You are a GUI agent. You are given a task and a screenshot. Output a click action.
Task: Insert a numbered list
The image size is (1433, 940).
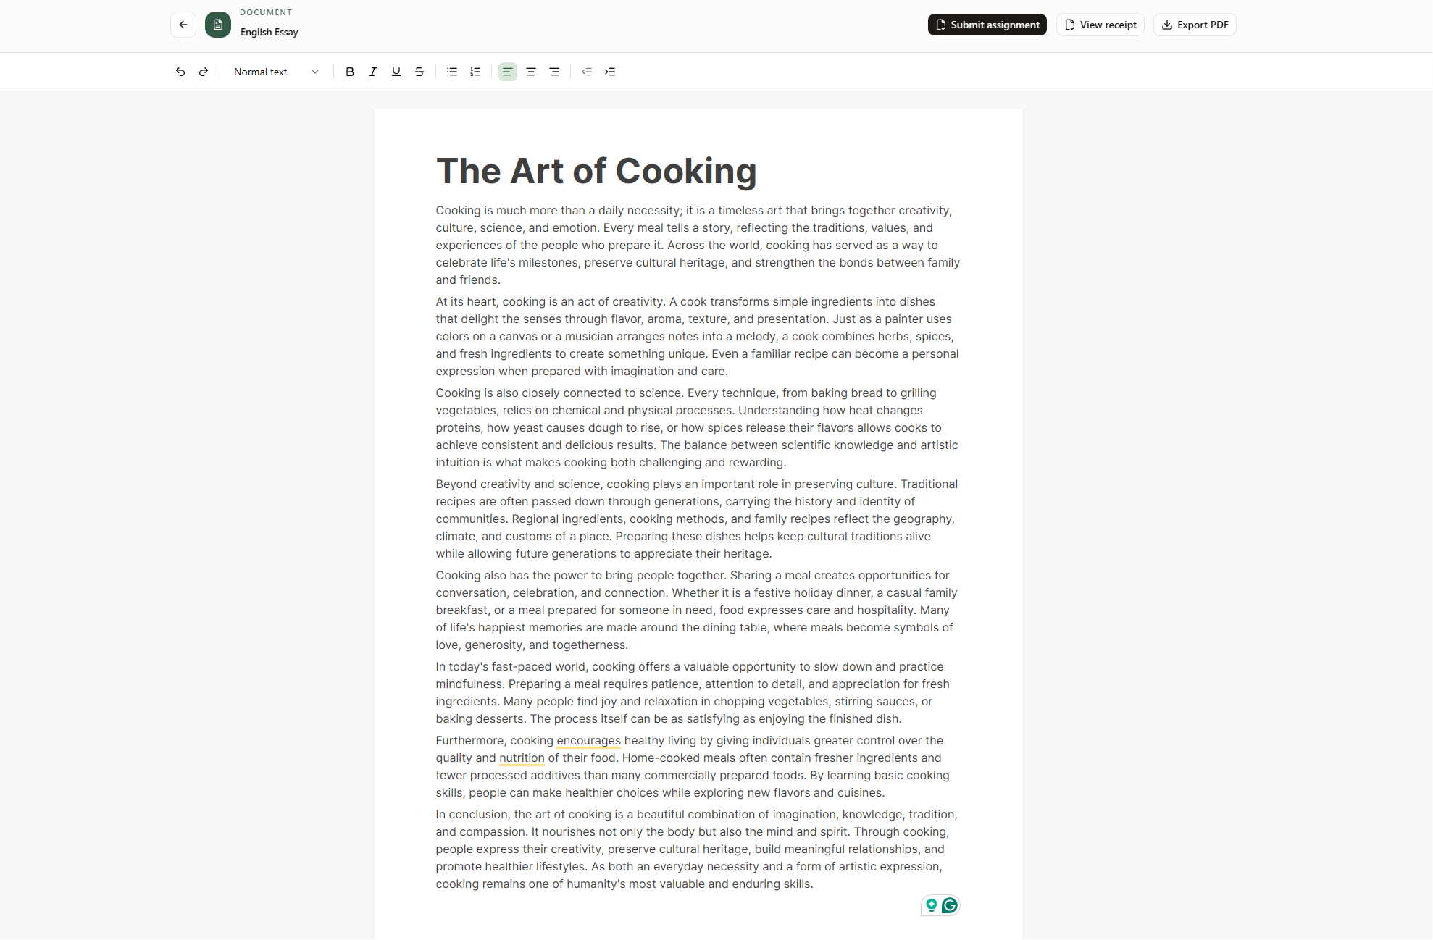tap(475, 72)
